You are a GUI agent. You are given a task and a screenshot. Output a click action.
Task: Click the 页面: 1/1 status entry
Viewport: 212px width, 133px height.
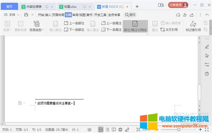point(22,129)
